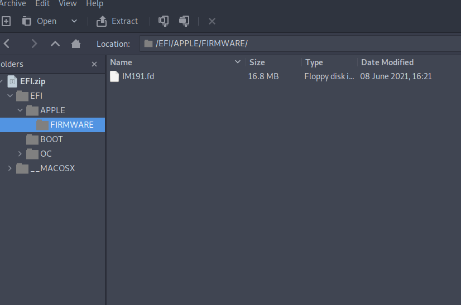461x305 pixels.
Task: Click the Location: label
Action: coord(113,44)
